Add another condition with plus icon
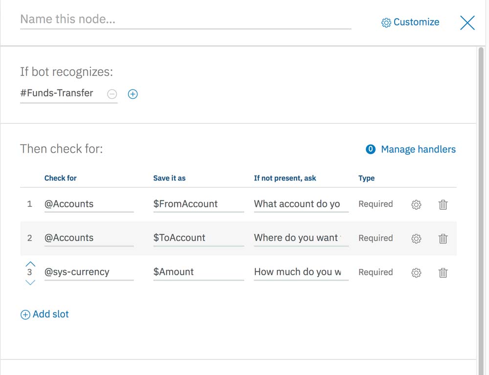The width and height of the screenshot is (489, 375). tap(133, 94)
